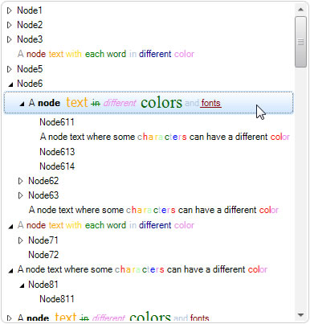Expand the Node63 arrow
The image size is (310, 324).
pyautogui.click(x=21, y=195)
